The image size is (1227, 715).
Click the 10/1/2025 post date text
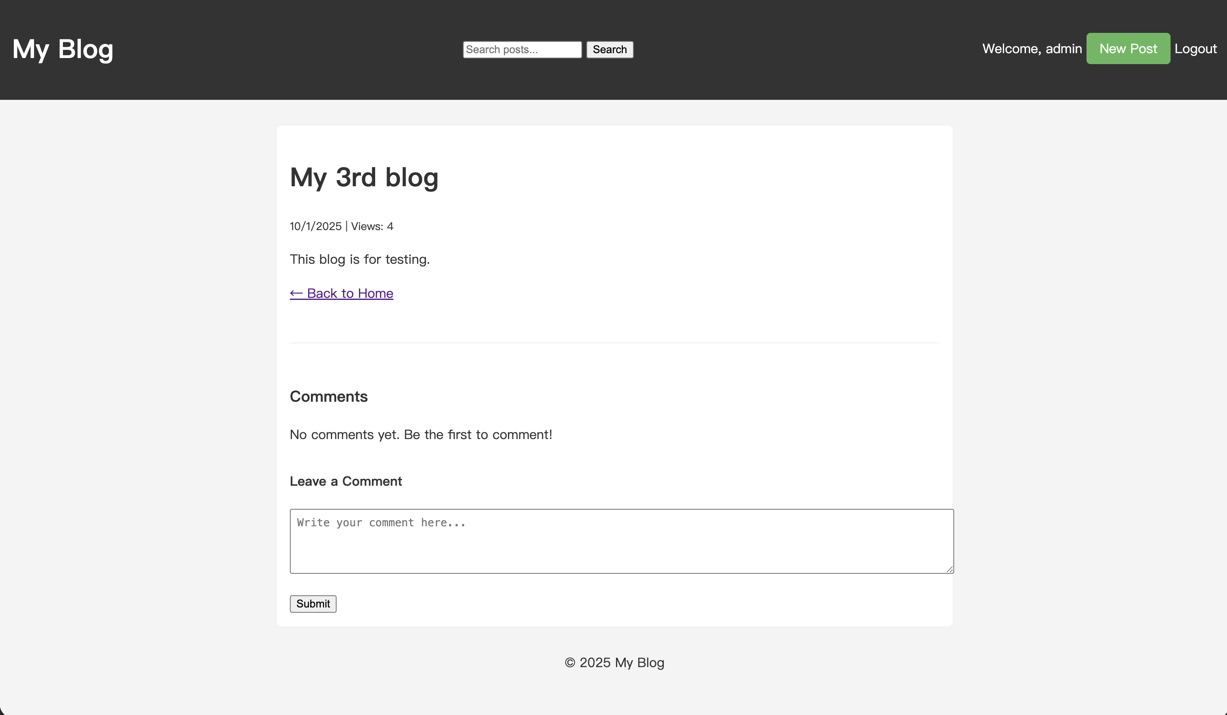(315, 226)
